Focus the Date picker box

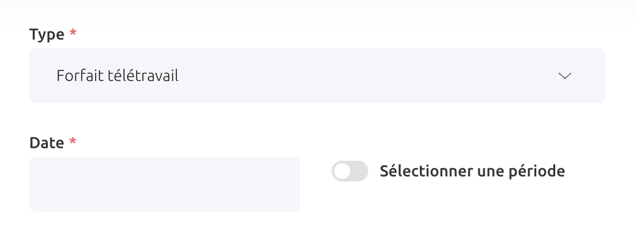pyautogui.click(x=164, y=184)
